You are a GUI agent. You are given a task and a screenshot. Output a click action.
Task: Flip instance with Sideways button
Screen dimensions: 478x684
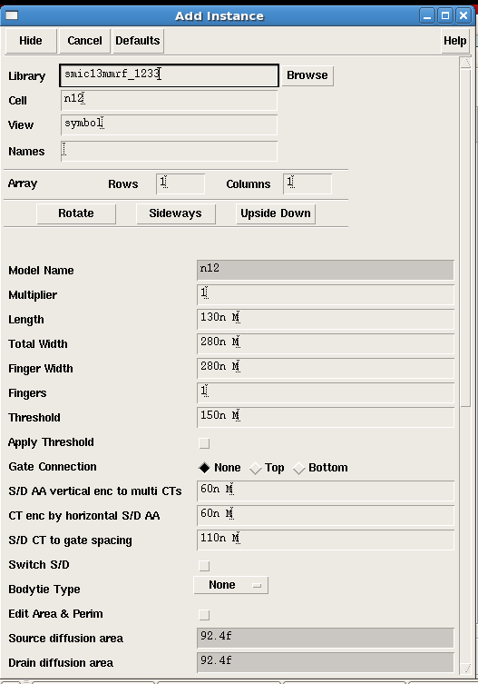pos(176,213)
